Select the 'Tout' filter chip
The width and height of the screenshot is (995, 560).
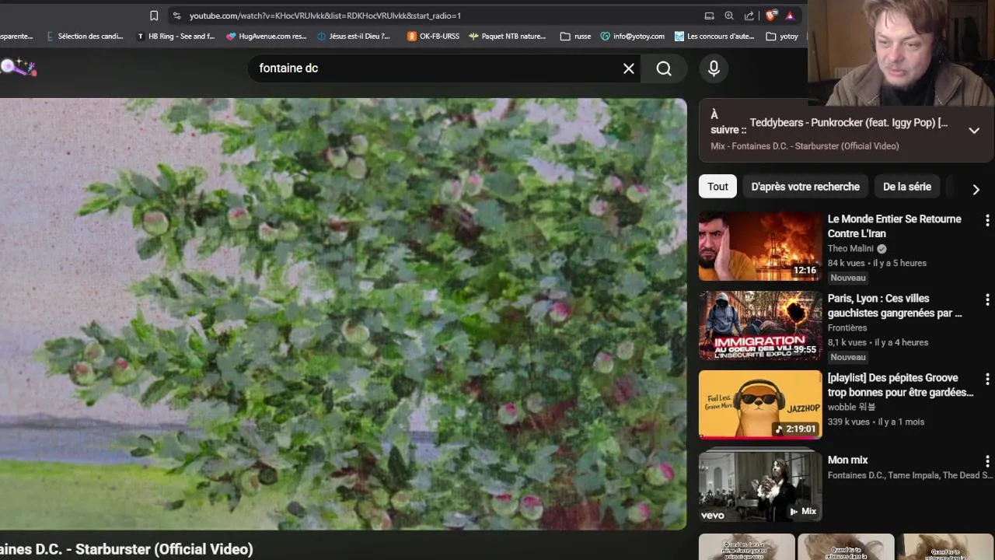pyautogui.click(x=717, y=187)
